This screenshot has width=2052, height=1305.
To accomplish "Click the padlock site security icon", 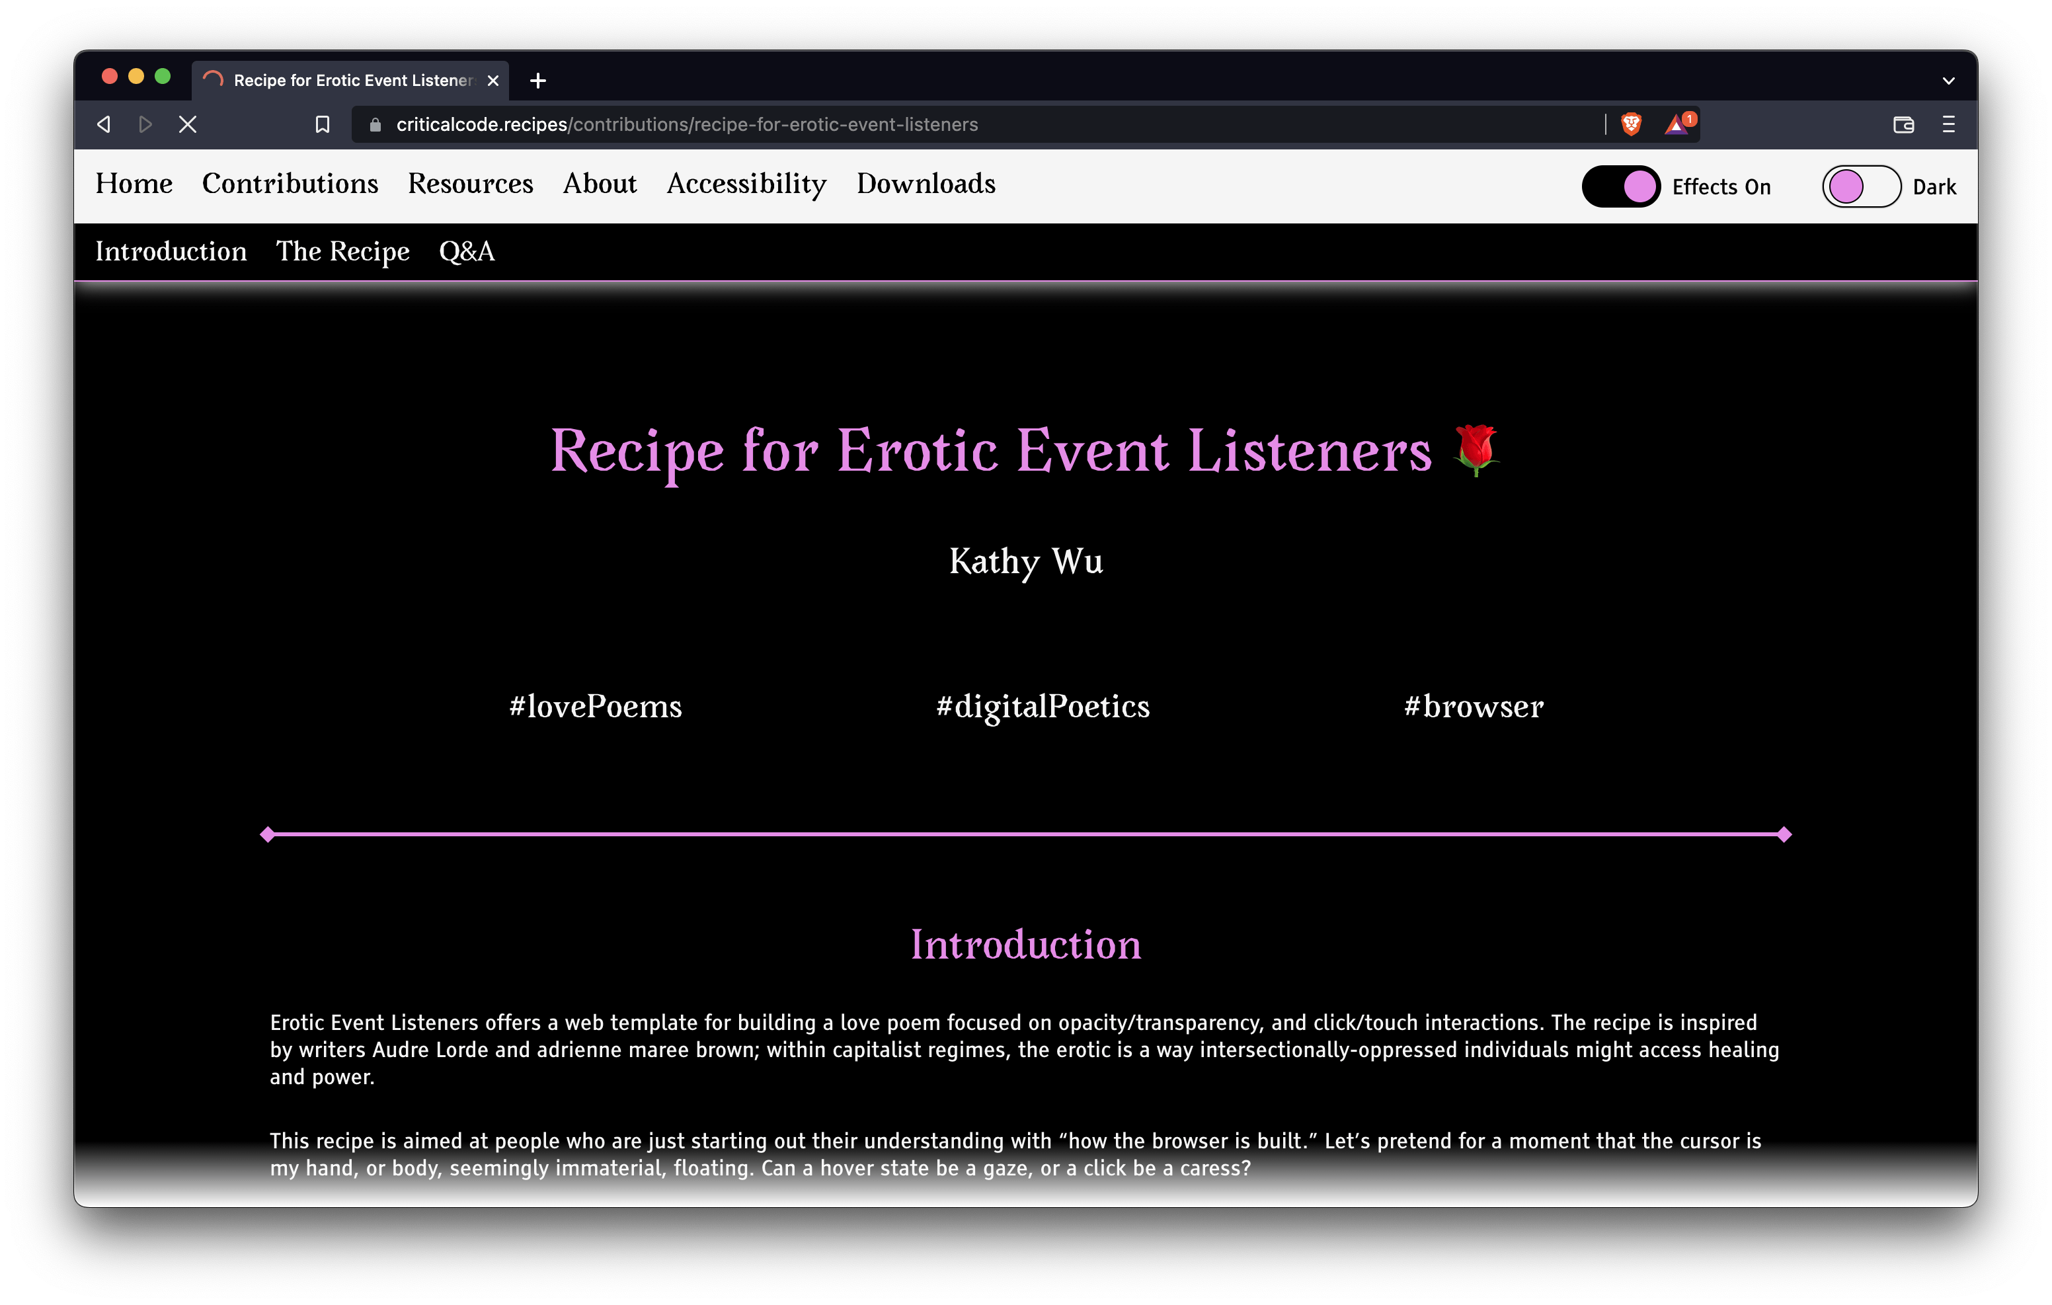I will (x=375, y=124).
